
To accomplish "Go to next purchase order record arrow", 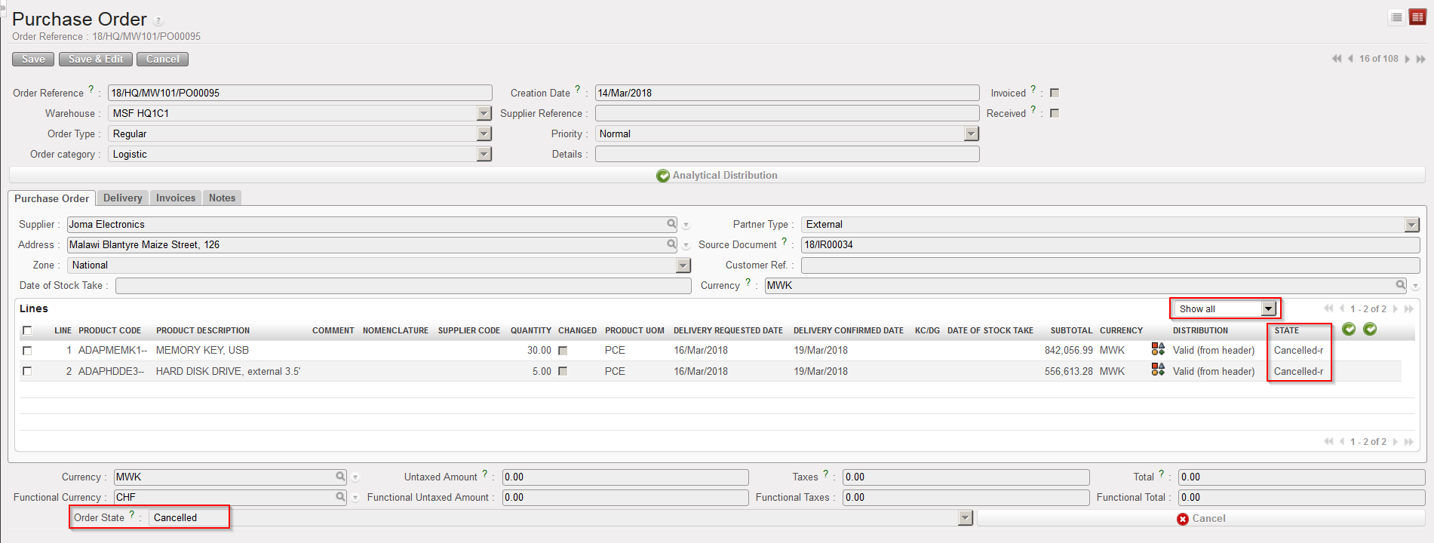I will click(1408, 59).
